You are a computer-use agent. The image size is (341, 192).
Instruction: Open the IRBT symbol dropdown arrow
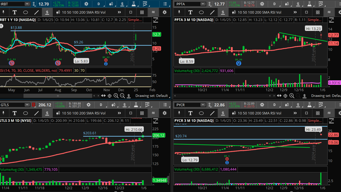(x=27, y=4)
